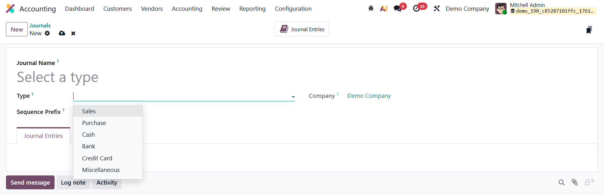Open the gear actions menu next to New
The height and width of the screenshot is (195, 604).
click(47, 33)
